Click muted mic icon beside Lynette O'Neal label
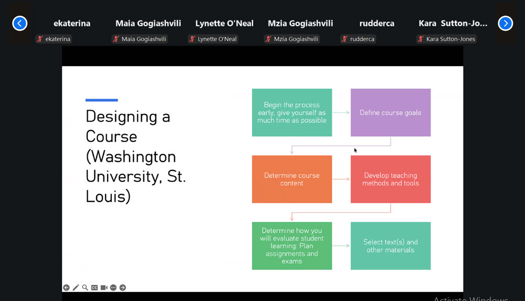 [193, 39]
